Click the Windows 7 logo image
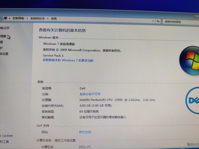Image resolution: width=199 pixels, height=149 pixels. (189, 61)
